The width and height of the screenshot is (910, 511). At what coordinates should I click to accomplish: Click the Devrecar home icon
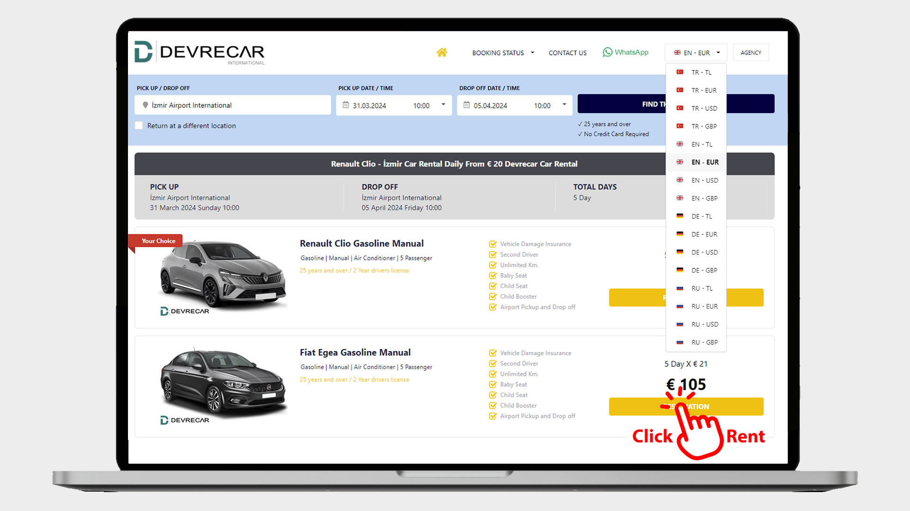(442, 53)
